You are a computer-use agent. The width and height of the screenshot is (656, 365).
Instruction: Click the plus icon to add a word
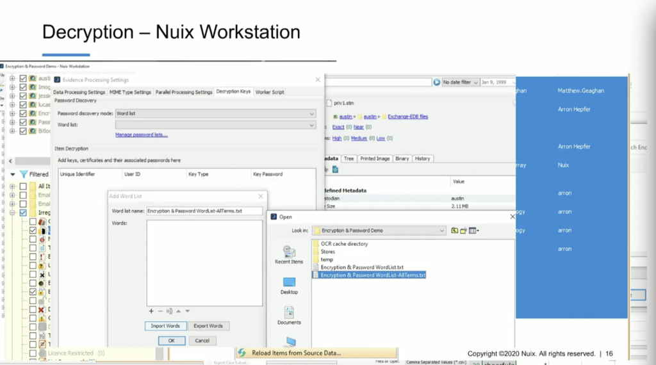pos(151,311)
